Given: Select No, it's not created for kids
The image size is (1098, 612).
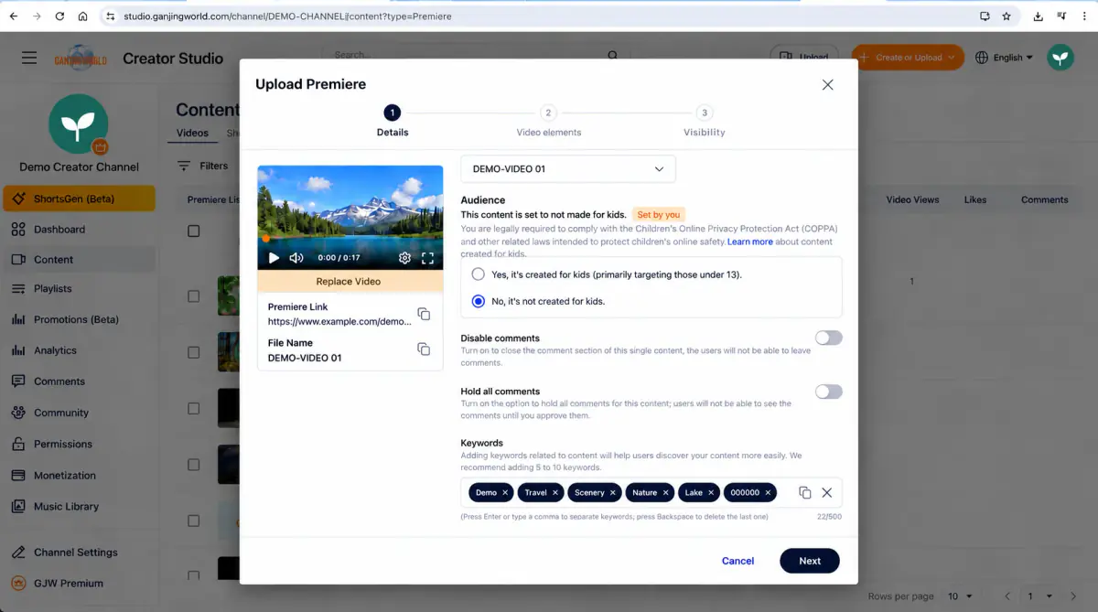Looking at the screenshot, I should pyautogui.click(x=478, y=301).
